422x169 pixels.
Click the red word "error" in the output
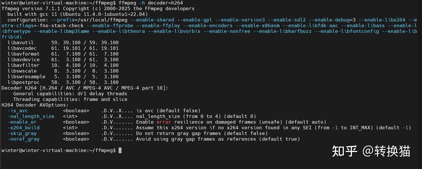pyautogui.click(x=164, y=122)
